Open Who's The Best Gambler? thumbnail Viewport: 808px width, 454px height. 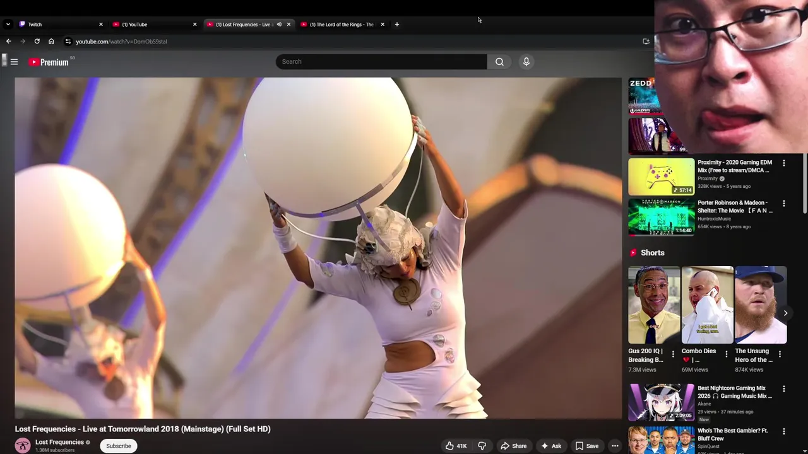[661, 440]
